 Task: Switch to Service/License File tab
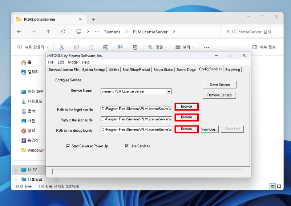click(x=64, y=70)
